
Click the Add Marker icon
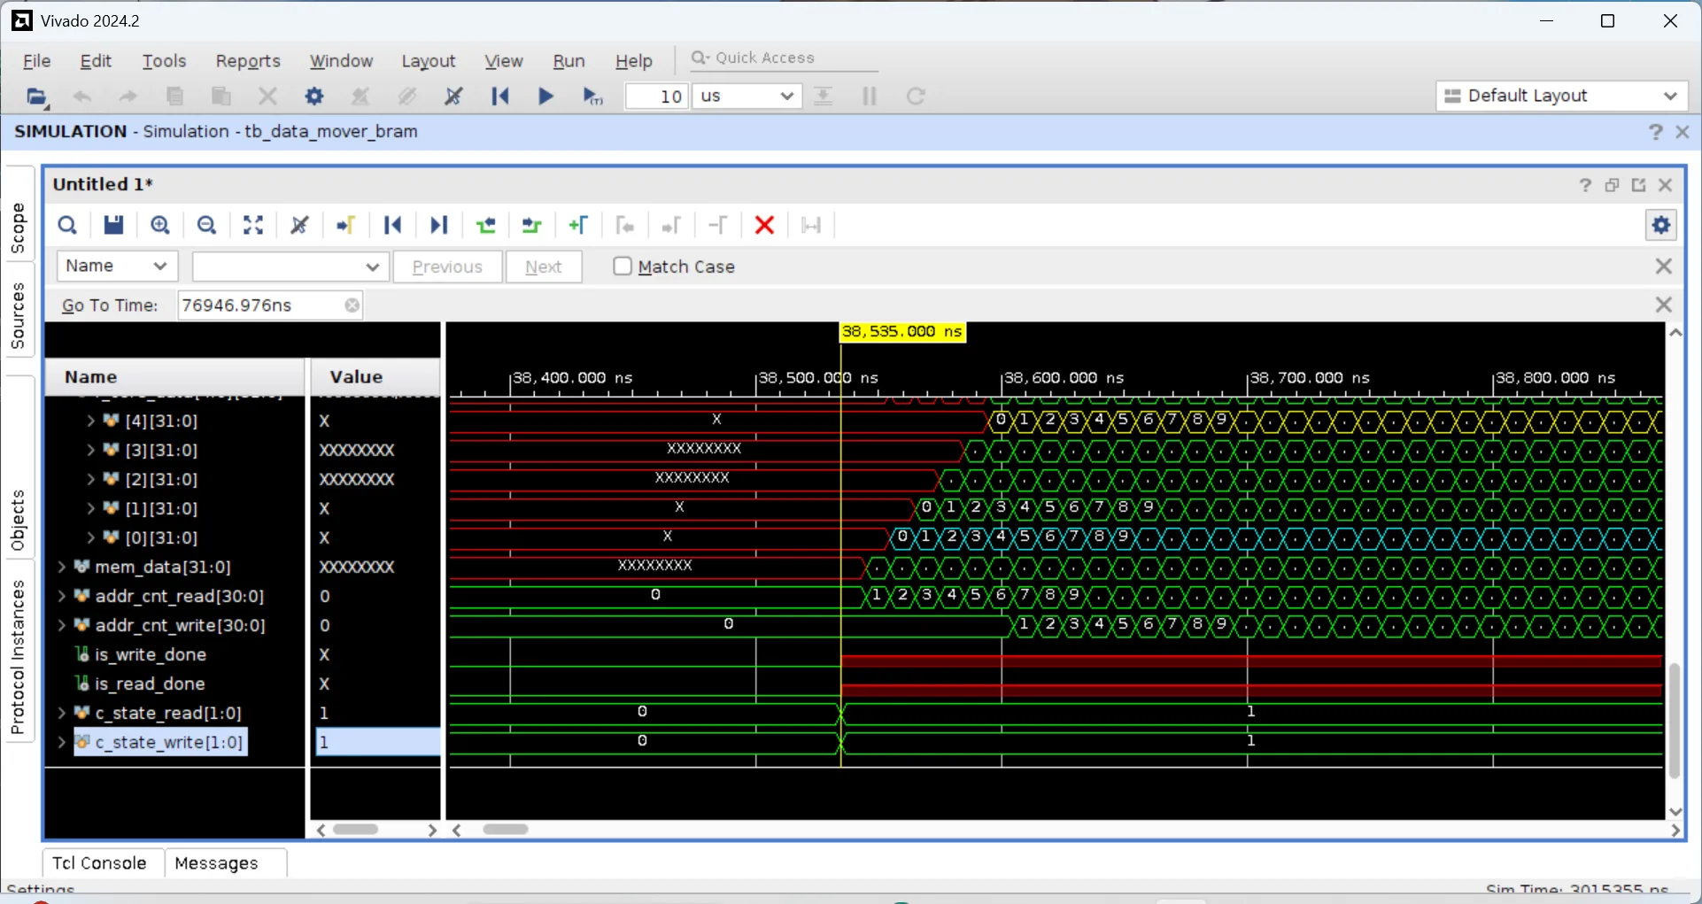pyautogui.click(x=578, y=226)
